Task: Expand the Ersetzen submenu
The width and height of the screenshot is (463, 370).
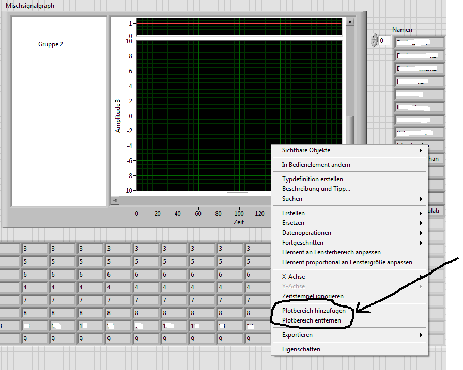Action: tap(292, 223)
